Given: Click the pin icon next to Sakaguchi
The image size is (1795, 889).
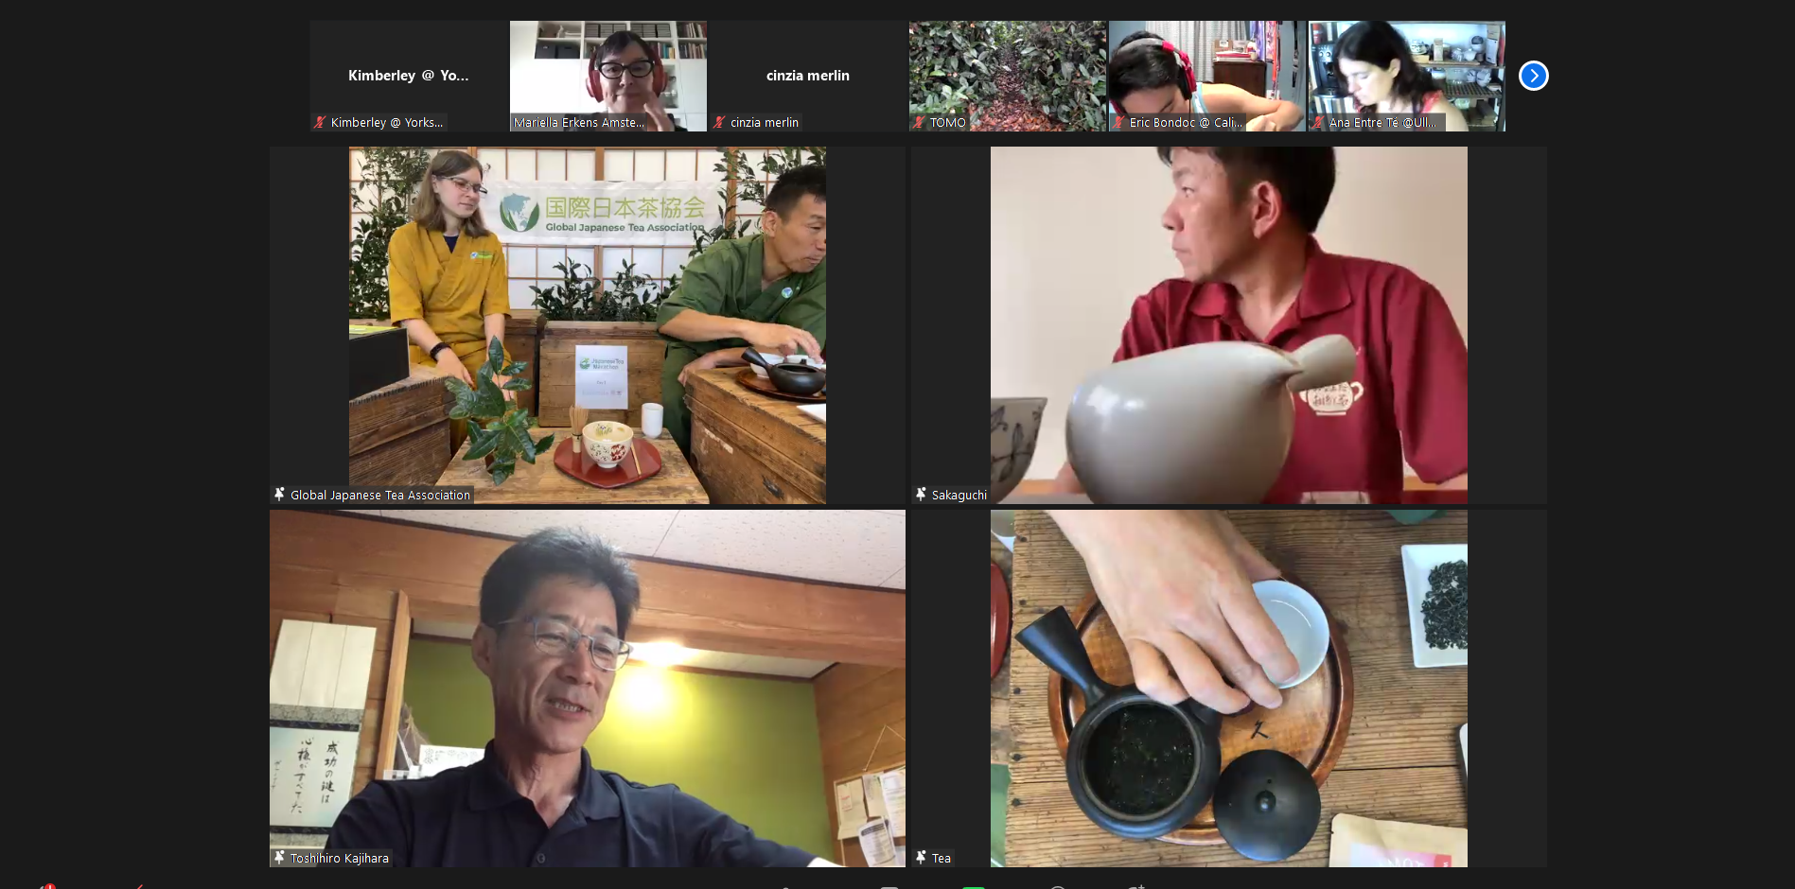Looking at the screenshot, I should click(x=921, y=494).
